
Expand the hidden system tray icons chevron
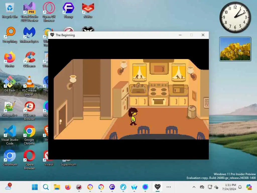coord(194,187)
